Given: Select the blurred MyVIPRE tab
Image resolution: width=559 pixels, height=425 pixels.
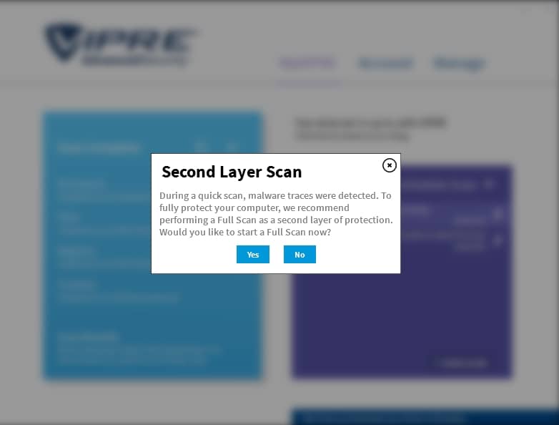Looking at the screenshot, I should [307, 63].
